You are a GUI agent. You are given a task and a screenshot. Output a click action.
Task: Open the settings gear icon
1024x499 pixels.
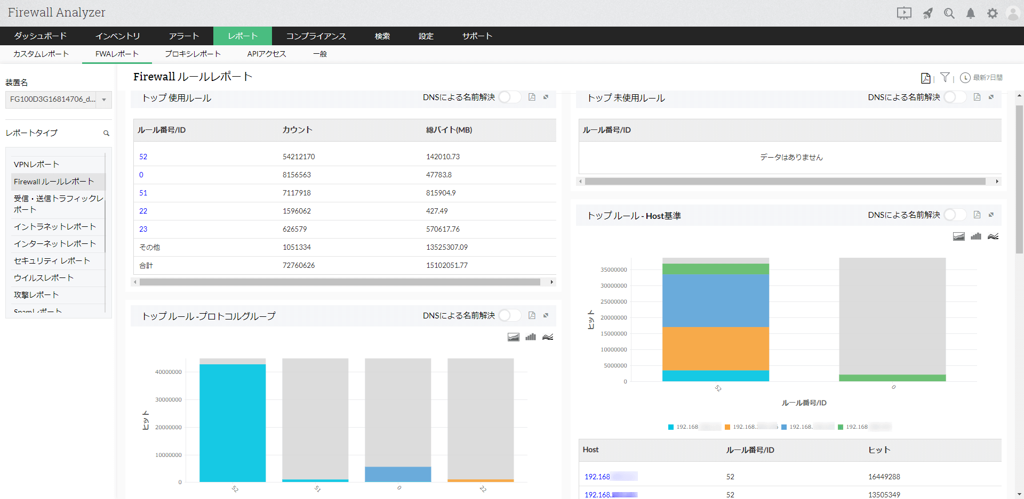pyautogui.click(x=992, y=14)
